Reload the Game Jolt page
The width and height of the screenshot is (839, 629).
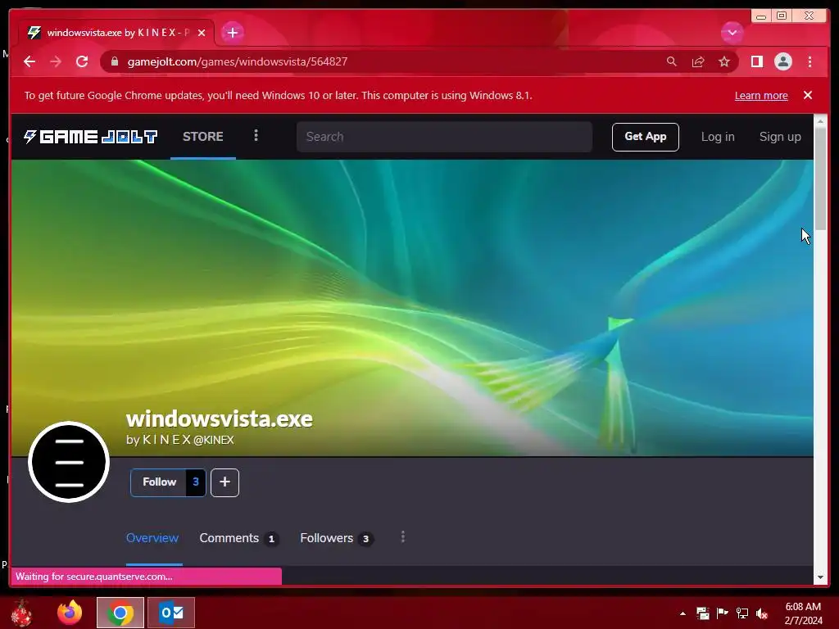point(82,61)
